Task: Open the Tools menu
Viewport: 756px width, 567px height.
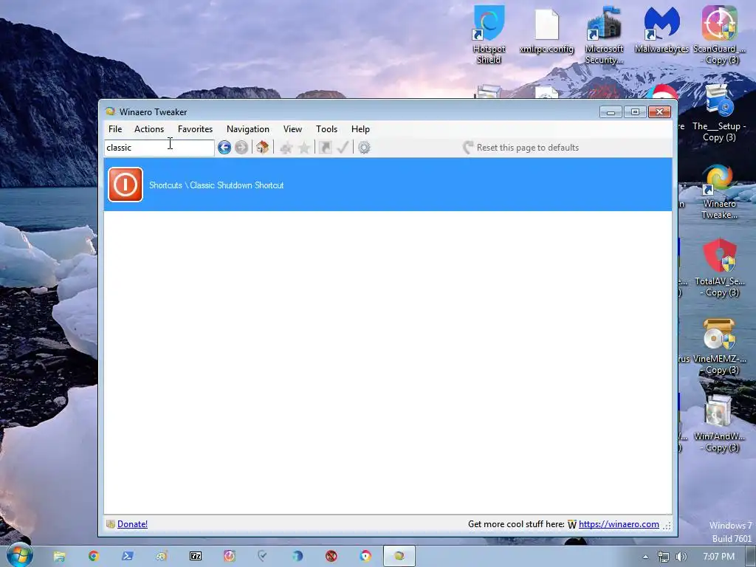Action: 326,128
